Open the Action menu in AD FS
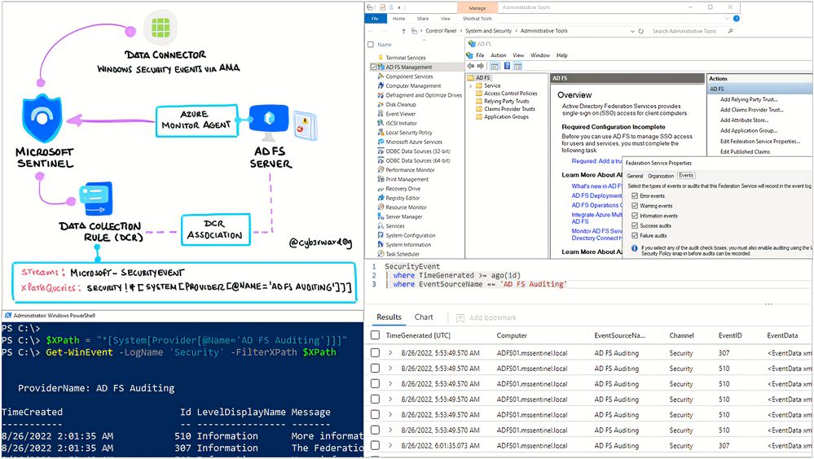The image size is (814, 459). click(x=497, y=55)
